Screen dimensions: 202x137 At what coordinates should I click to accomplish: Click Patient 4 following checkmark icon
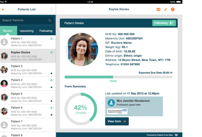(52, 80)
